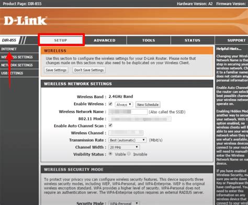Click the (Mbit/s) unit label
The height and width of the screenshot is (205, 248).
[156, 140]
